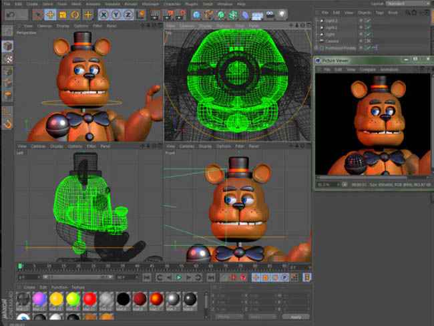Image resolution: width=434 pixels, height=326 pixels.
Task: Click the Undo arrow in the top toolbar
Action: click(x=11, y=15)
